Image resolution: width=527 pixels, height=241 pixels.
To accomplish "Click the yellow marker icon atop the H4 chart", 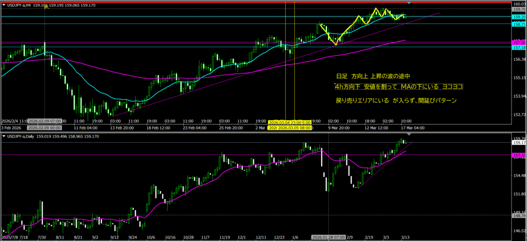I will 46,7.
